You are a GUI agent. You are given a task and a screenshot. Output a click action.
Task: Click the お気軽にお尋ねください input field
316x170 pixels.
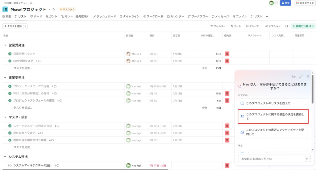pos(271,159)
